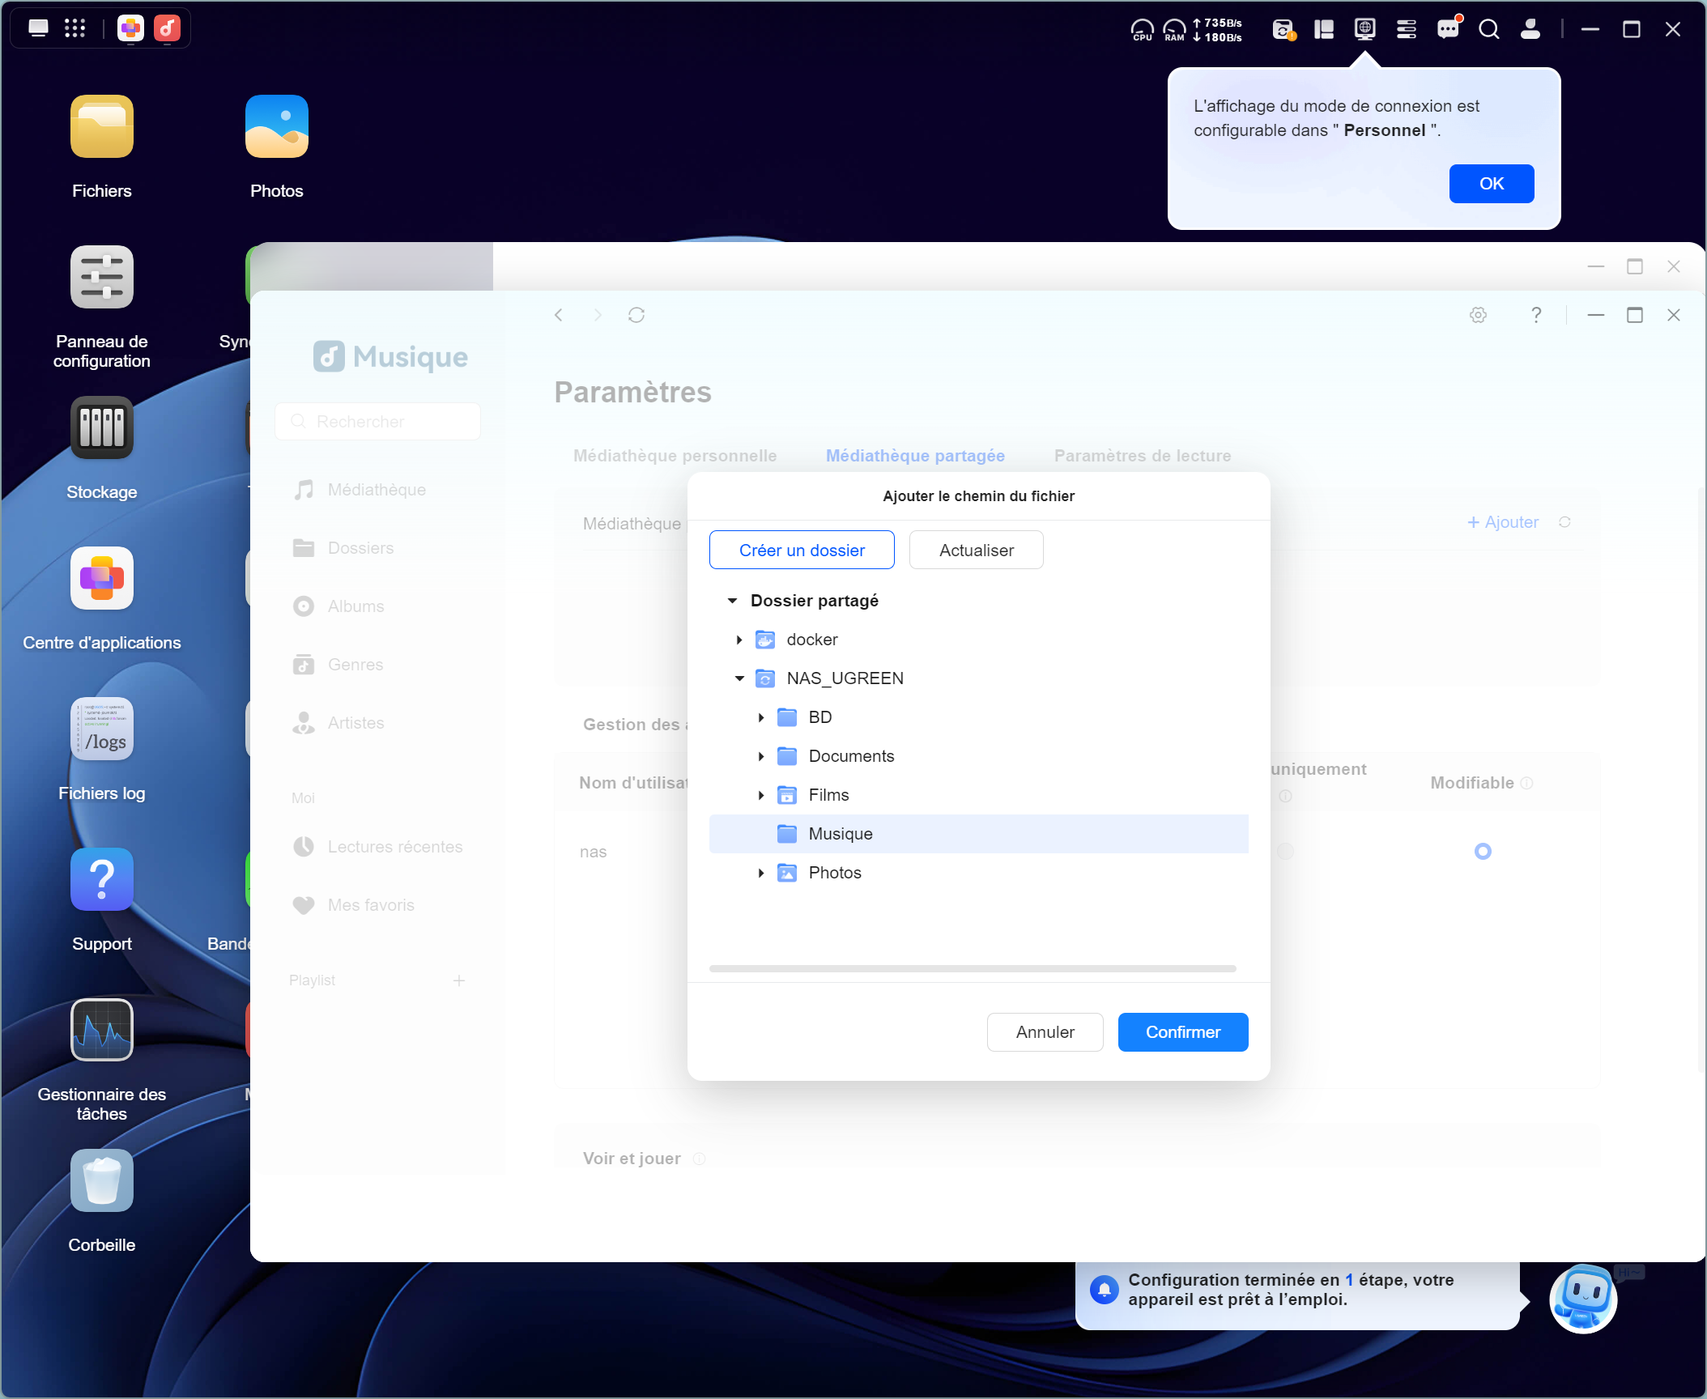The image size is (1707, 1399).
Task: Open the Corbeille trash icon
Action: (x=102, y=1180)
